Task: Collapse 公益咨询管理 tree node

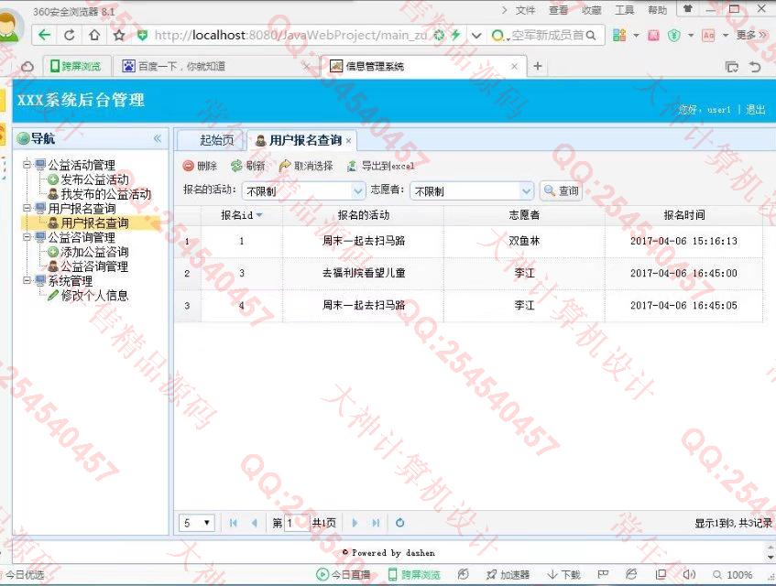Action: 27,237
